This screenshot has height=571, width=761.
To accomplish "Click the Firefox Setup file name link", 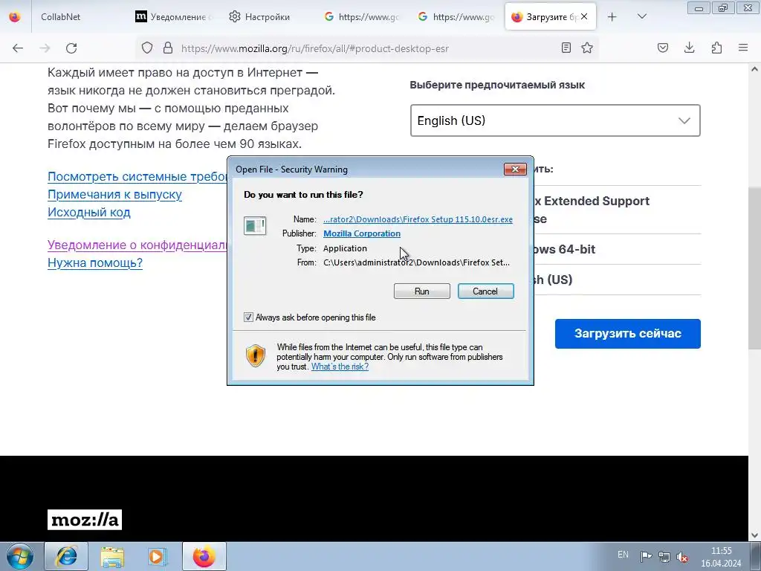I will (x=418, y=219).
